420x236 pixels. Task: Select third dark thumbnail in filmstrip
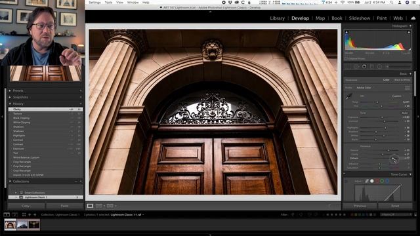click(x=34, y=225)
